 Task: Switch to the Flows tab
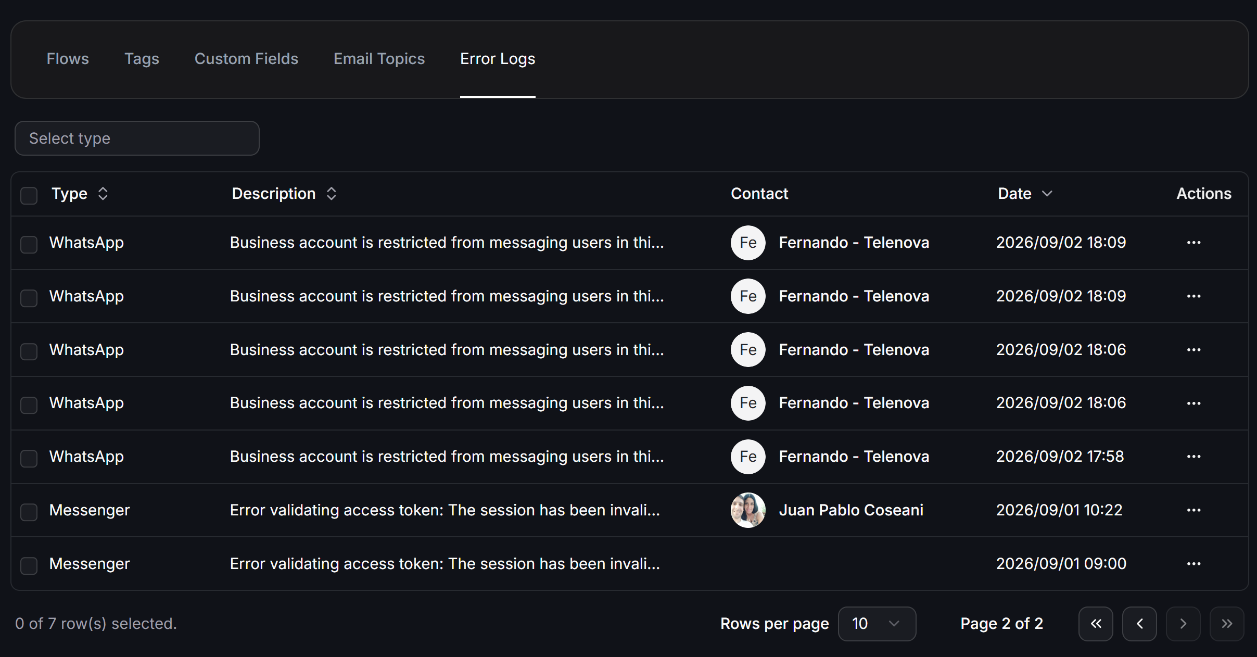[68, 59]
